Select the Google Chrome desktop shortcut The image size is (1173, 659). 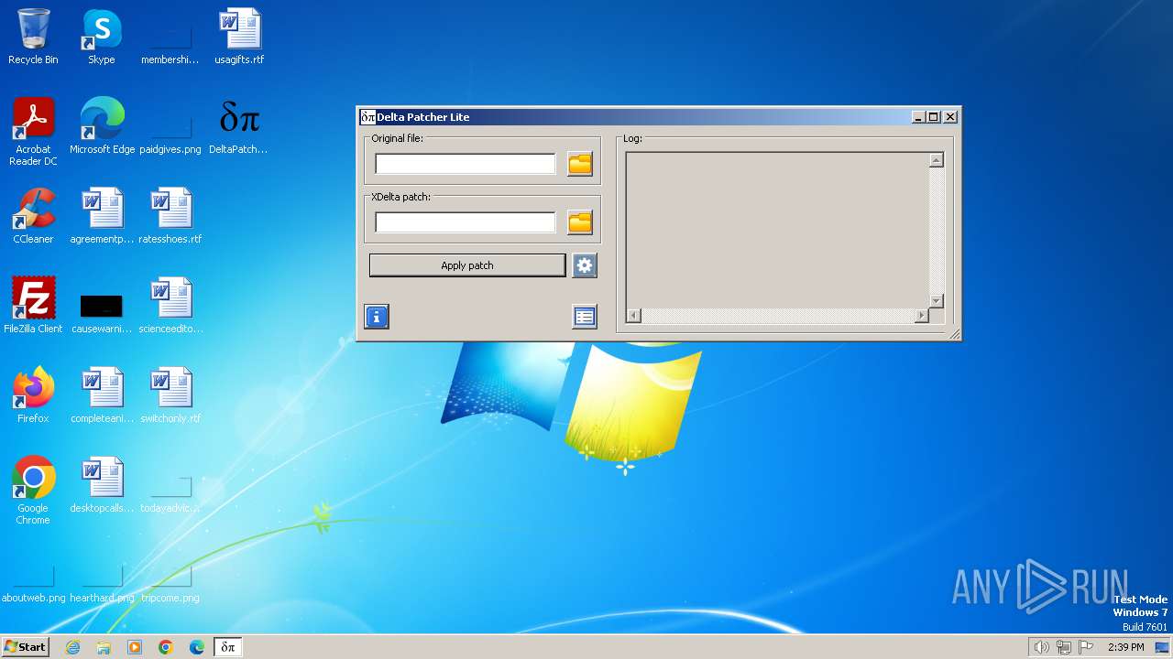(33, 491)
